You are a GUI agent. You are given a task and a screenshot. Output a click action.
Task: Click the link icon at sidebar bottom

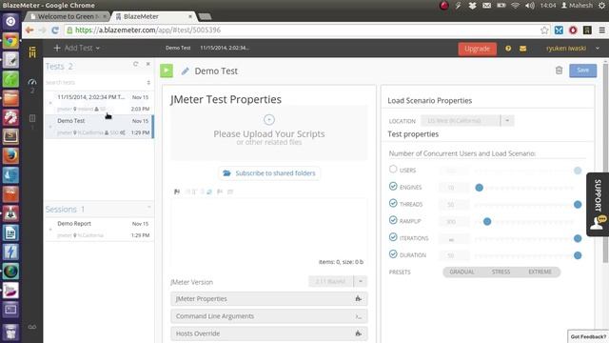tap(32, 327)
